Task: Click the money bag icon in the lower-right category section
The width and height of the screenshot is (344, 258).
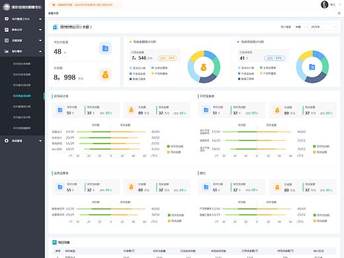Action: (277, 187)
